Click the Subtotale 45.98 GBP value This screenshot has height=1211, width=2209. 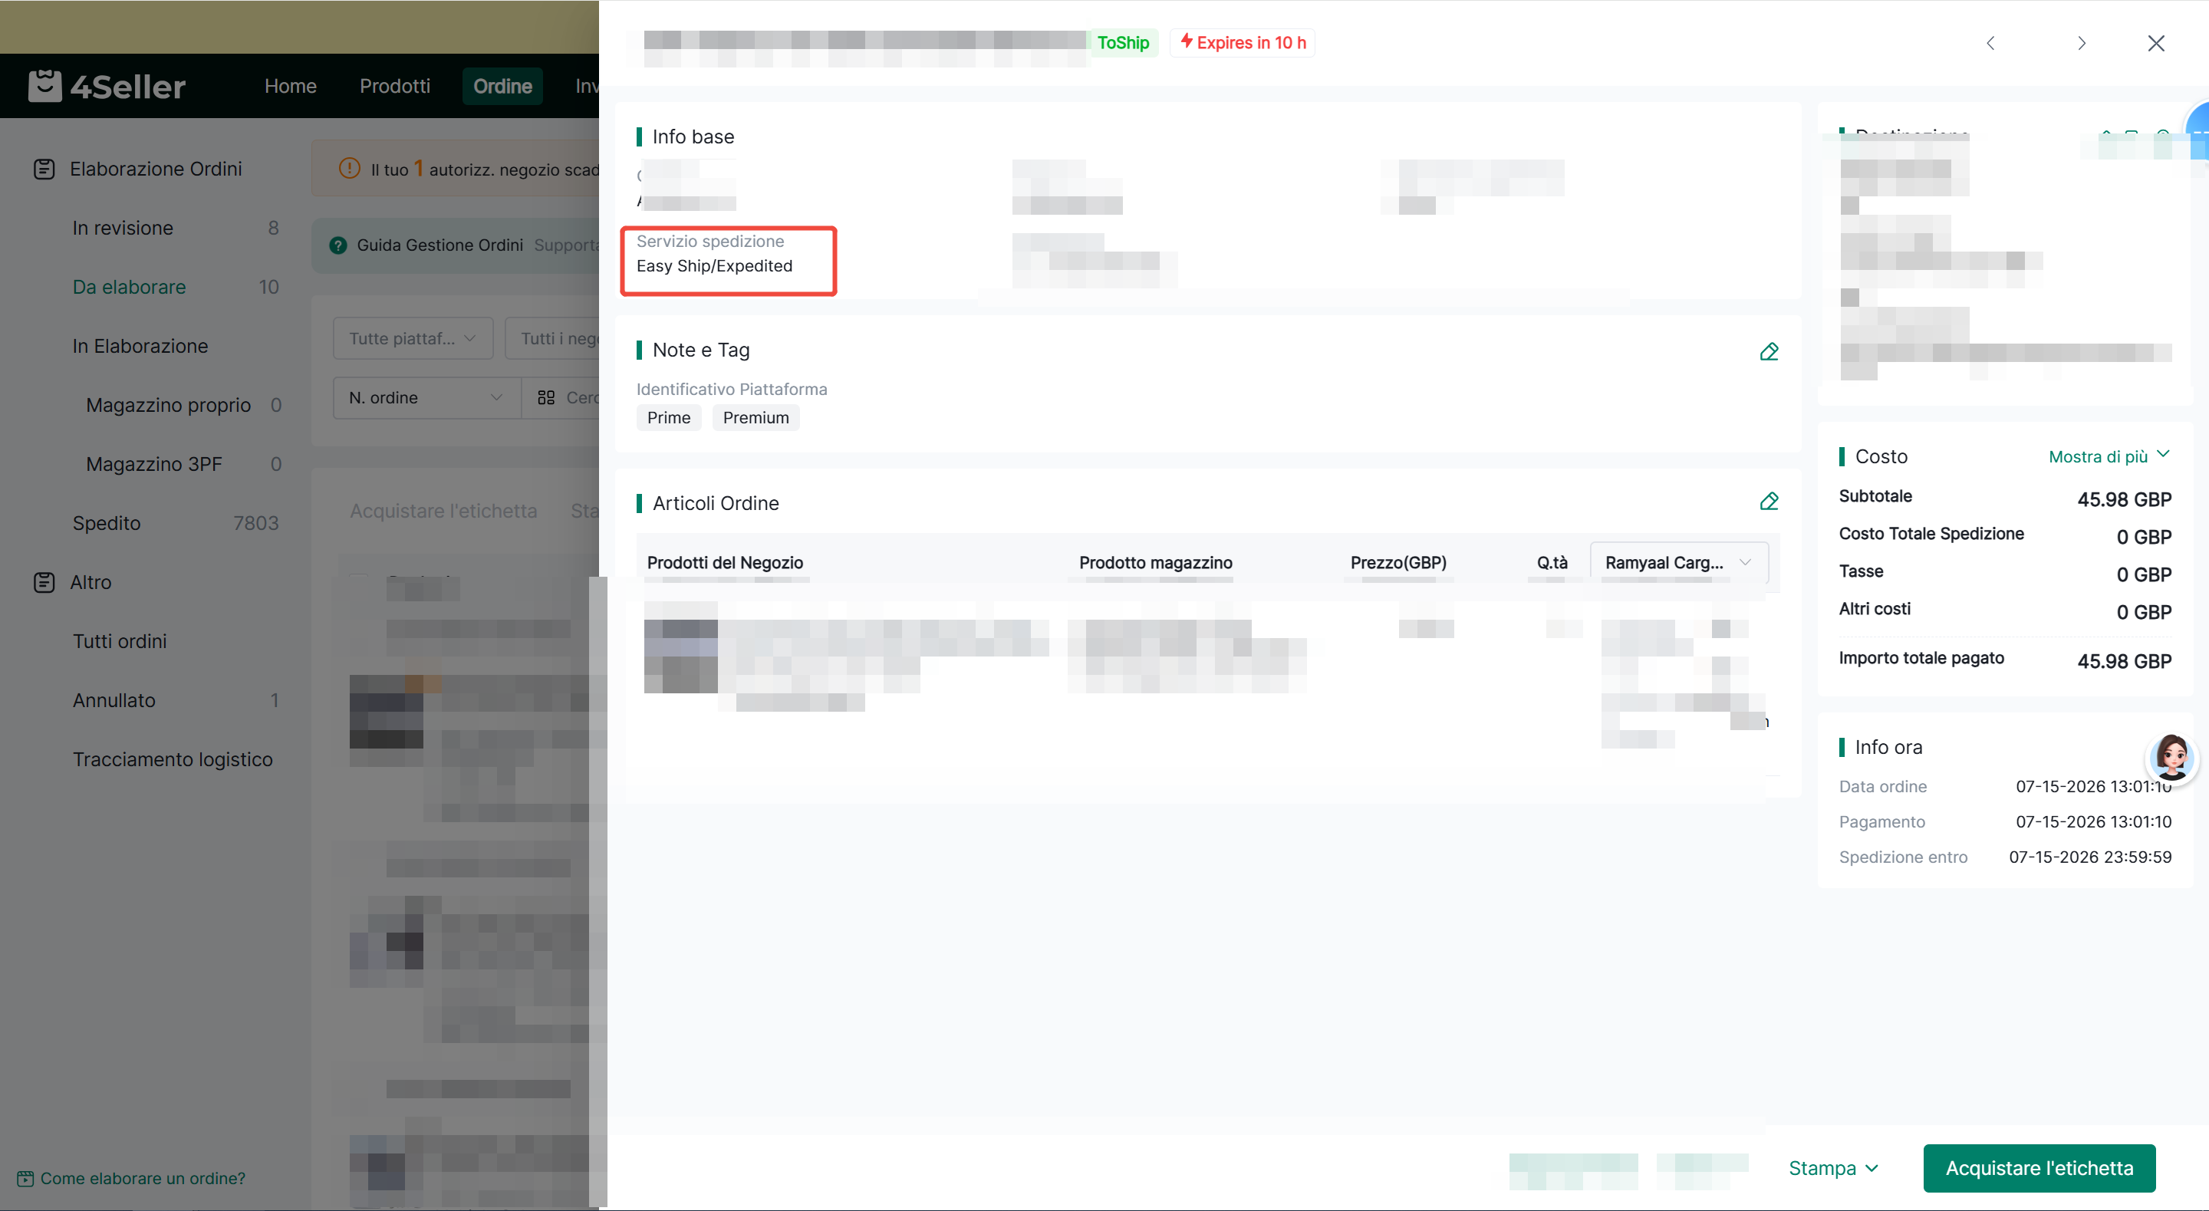pos(2124,499)
